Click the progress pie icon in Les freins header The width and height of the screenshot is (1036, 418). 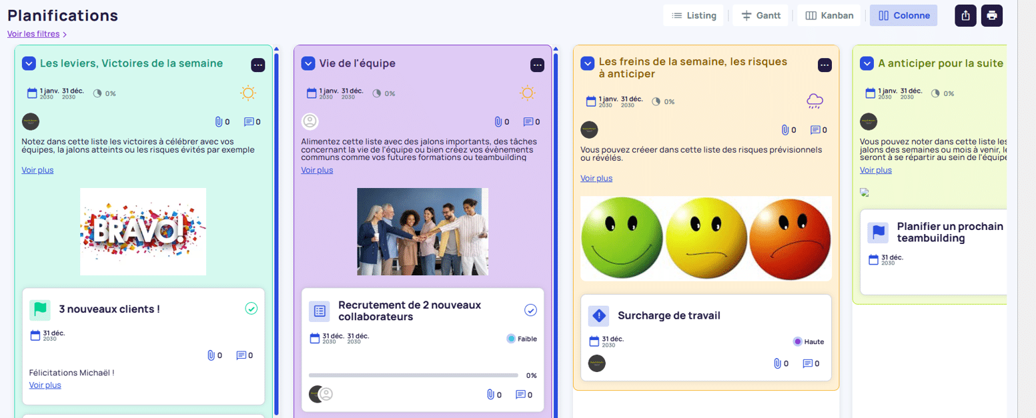point(656,101)
